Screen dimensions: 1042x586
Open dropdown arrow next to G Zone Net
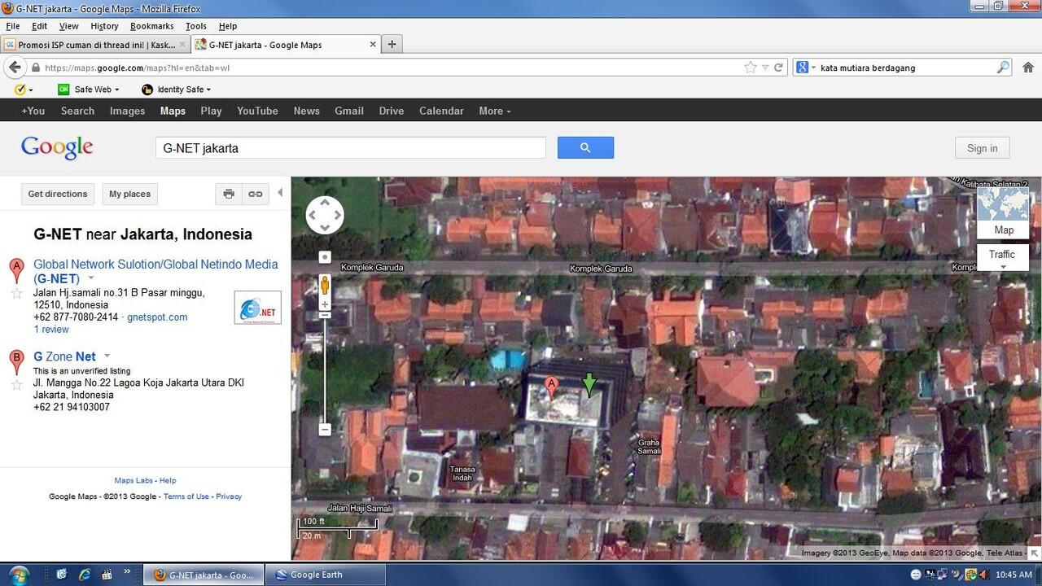pyautogui.click(x=107, y=356)
